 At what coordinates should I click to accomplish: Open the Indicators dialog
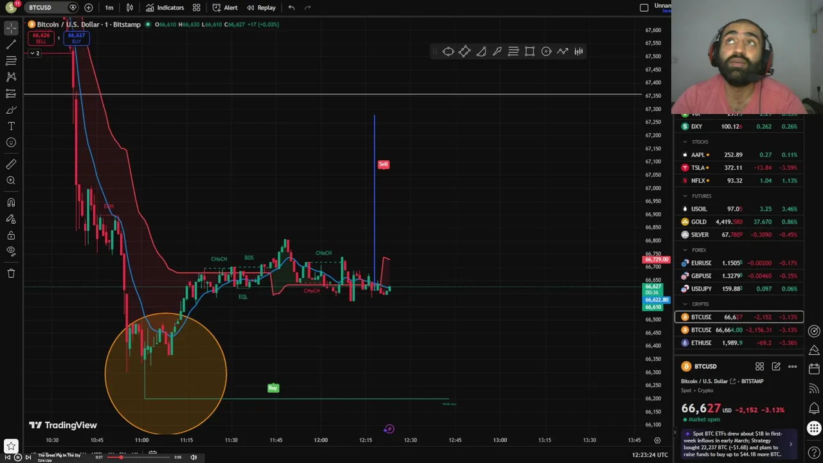click(x=165, y=8)
